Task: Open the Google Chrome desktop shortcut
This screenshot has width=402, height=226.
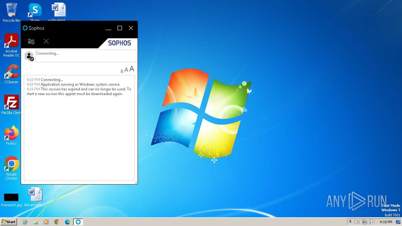Action: coord(11,168)
